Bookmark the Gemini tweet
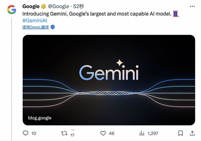The width and height of the screenshot is (201, 141). pos(180,133)
